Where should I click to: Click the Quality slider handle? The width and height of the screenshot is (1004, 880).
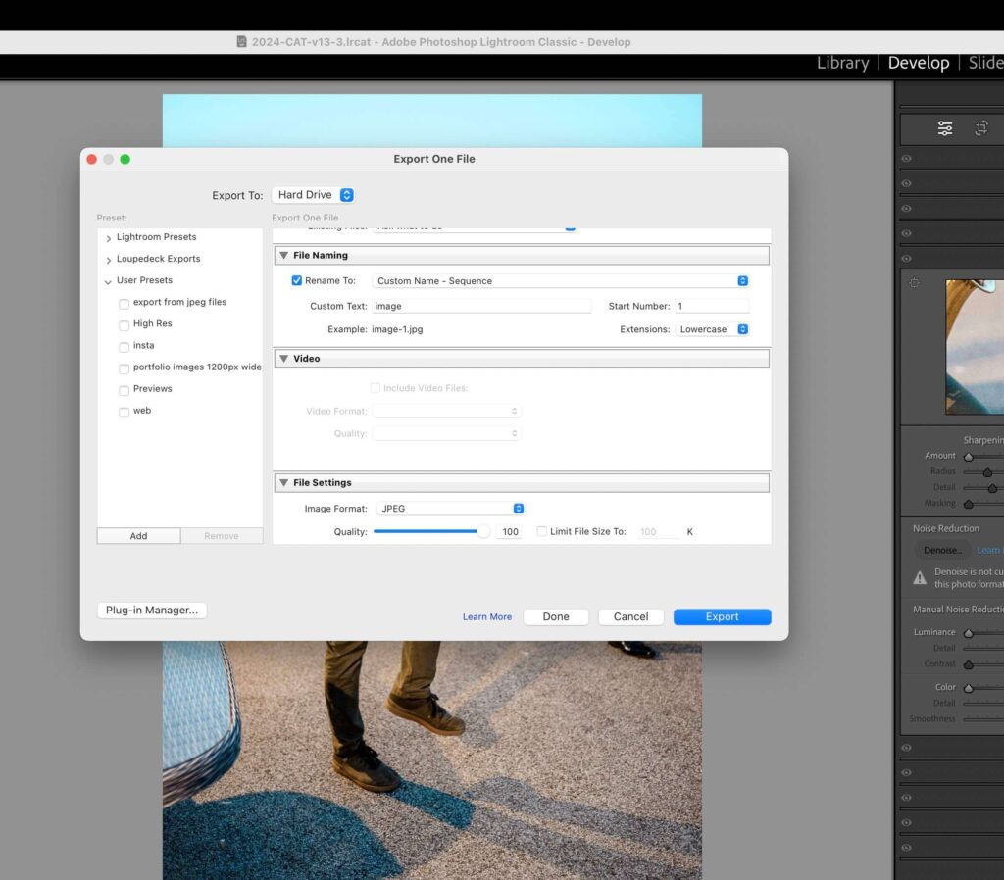483,531
